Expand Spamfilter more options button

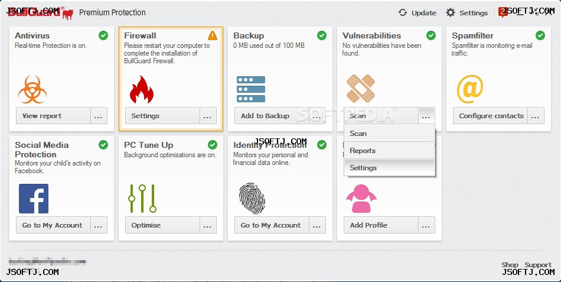click(x=536, y=116)
